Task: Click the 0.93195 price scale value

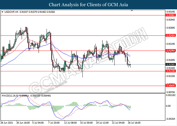Action: click(x=171, y=12)
